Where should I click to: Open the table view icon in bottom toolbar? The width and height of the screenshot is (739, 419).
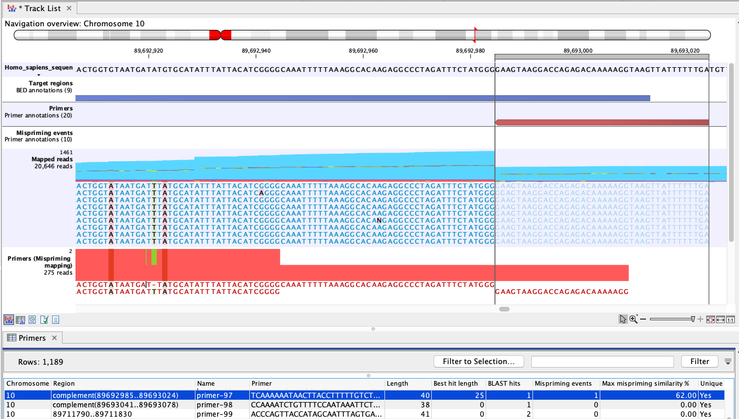click(20, 320)
